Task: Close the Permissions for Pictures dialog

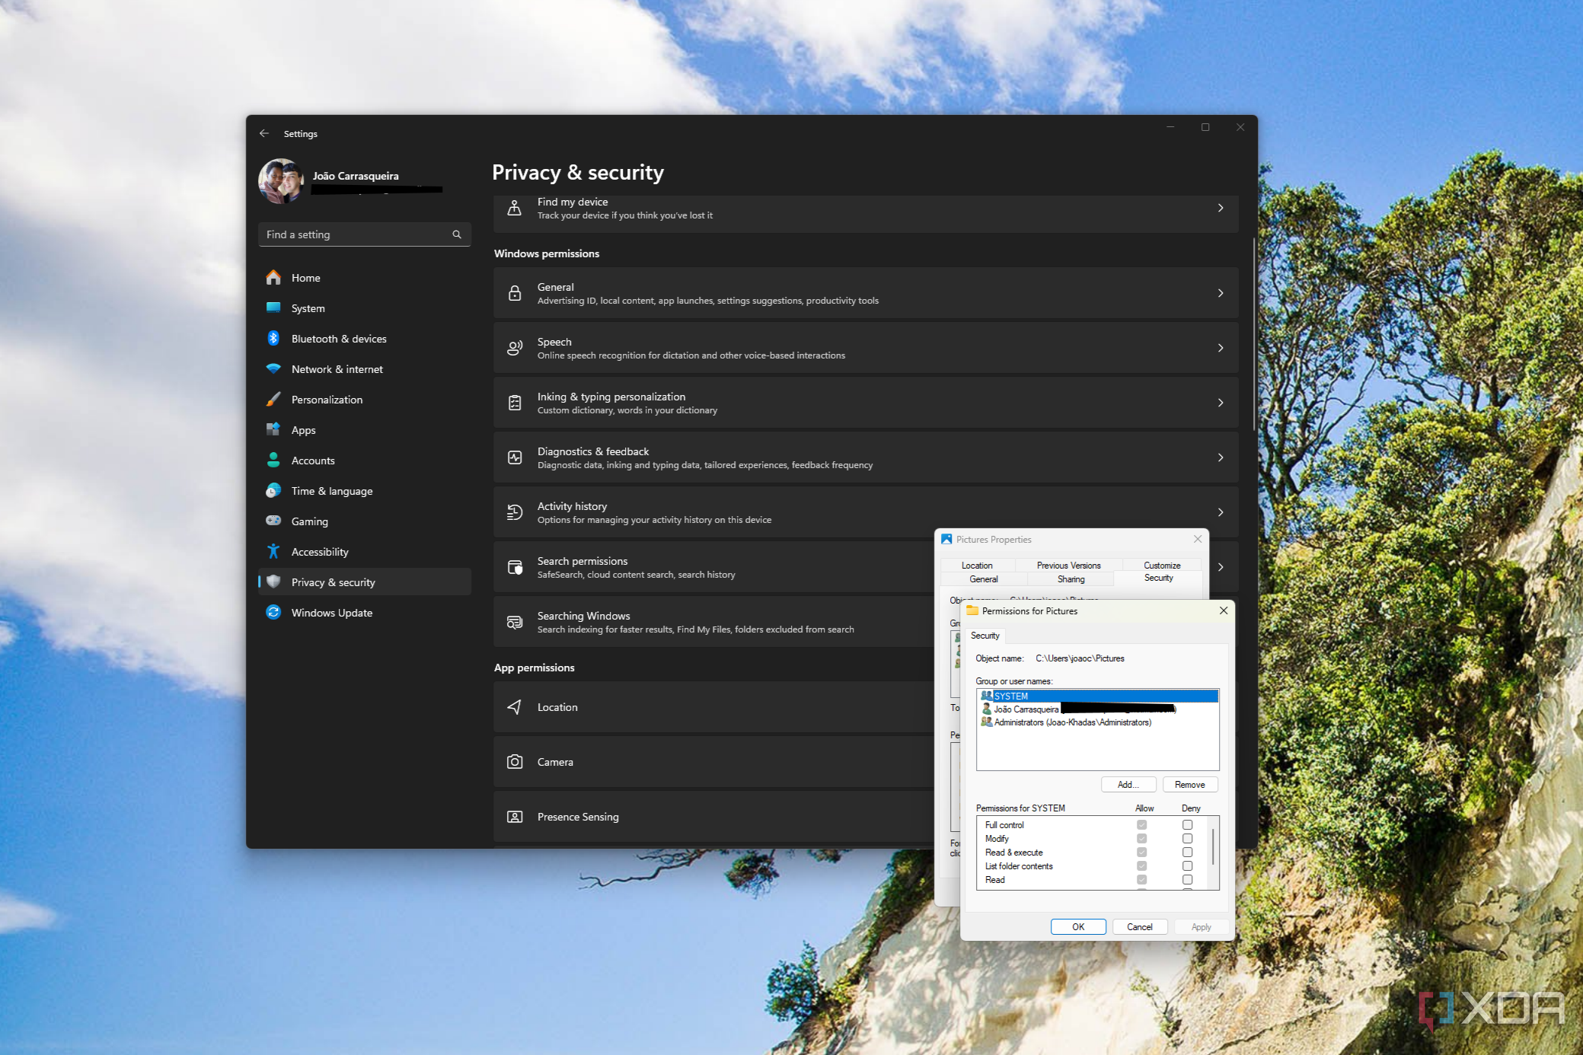Action: point(1224,610)
